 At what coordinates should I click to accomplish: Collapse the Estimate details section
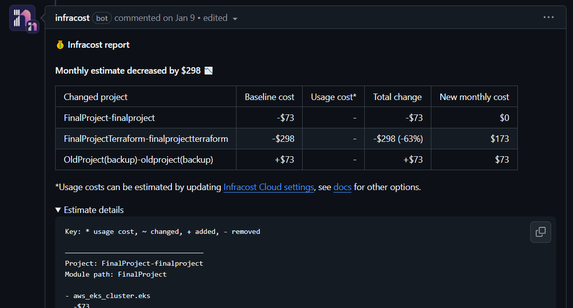click(89, 210)
